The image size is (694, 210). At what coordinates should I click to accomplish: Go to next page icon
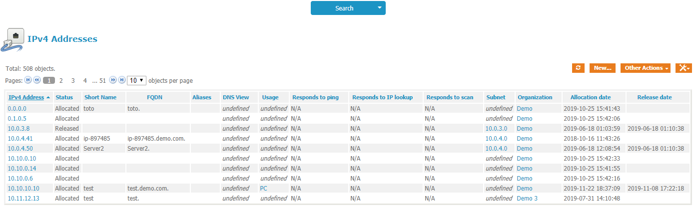[113, 80]
